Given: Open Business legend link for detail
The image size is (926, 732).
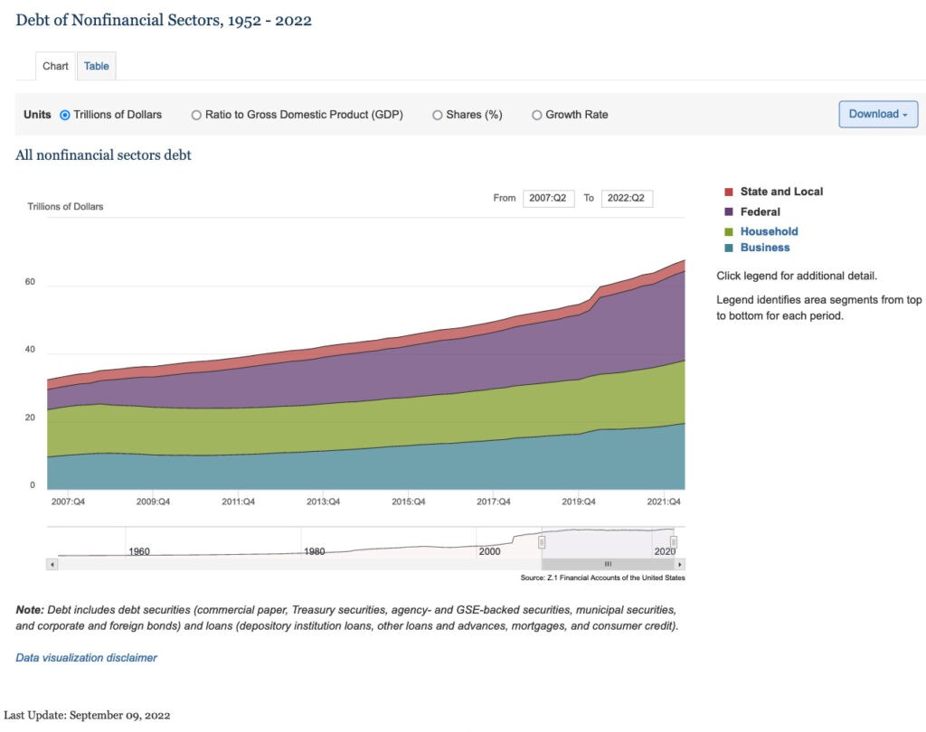Looking at the screenshot, I should click(765, 248).
